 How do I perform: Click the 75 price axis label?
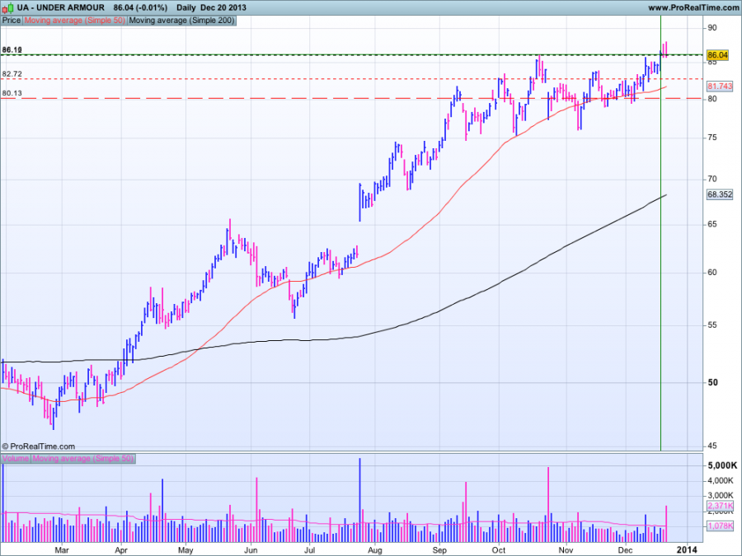(x=712, y=138)
